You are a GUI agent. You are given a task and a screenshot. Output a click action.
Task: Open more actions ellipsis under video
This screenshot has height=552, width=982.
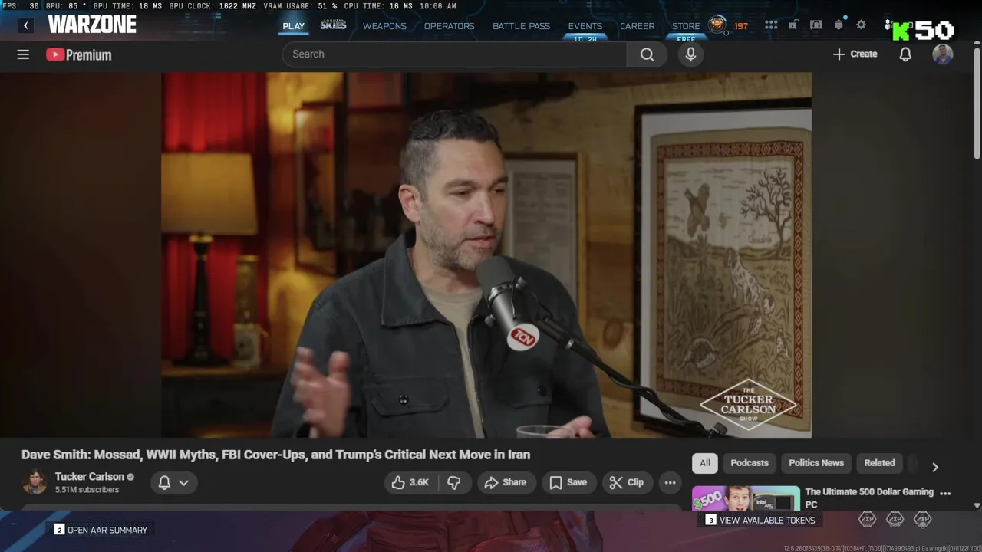pos(670,482)
